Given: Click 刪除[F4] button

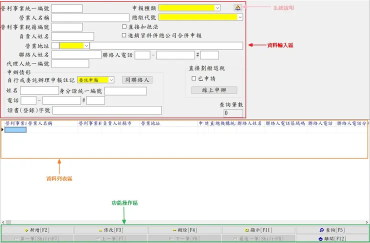Looking at the screenshot, I should [185, 230].
